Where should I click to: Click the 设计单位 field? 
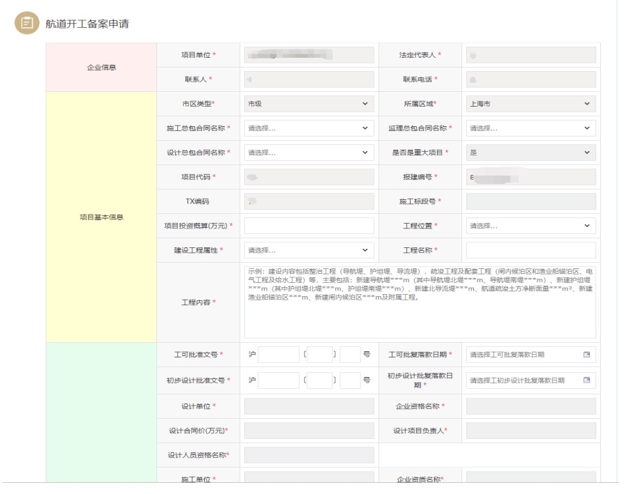coord(309,406)
